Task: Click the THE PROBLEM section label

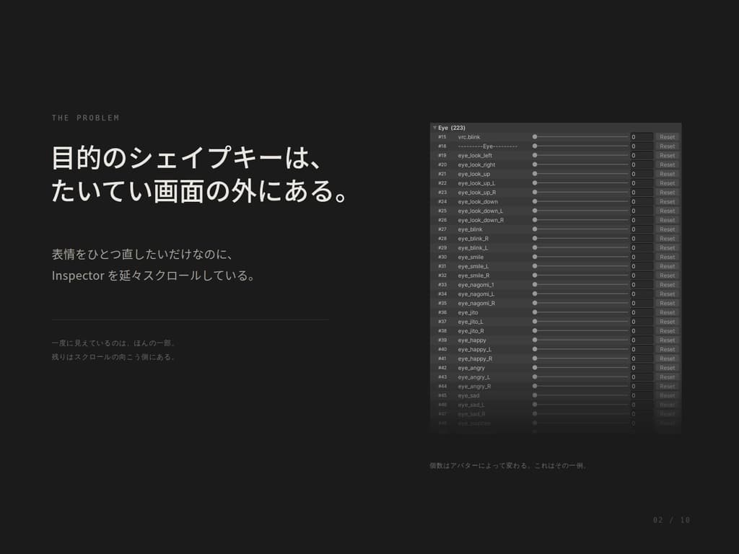Action: pyautogui.click(x=85, y=118)
